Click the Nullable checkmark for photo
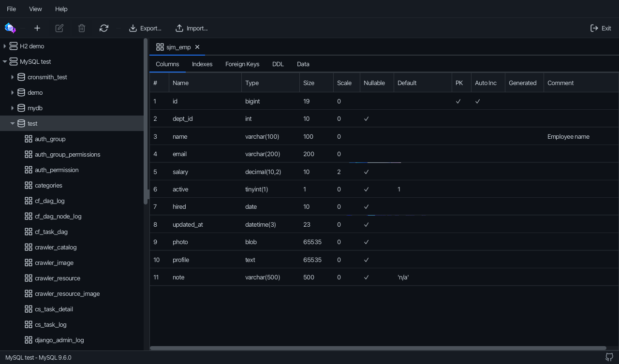The width and height of the screenshot is (619, 364). (367, 242)
